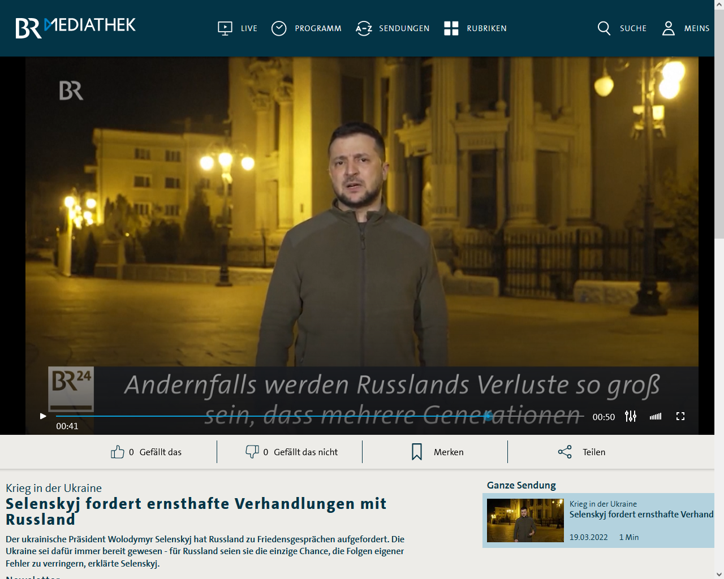Adjust the video volume bars
This screenshot has height=579, width=724.
click(656, 417)
